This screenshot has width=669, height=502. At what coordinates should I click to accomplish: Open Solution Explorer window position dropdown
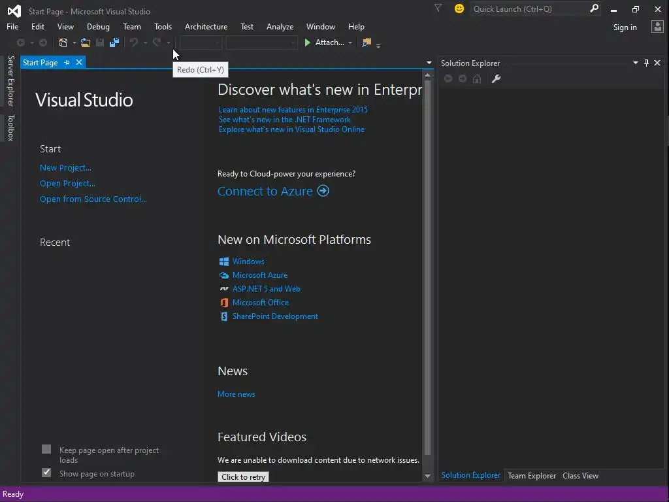pos(635,63)
